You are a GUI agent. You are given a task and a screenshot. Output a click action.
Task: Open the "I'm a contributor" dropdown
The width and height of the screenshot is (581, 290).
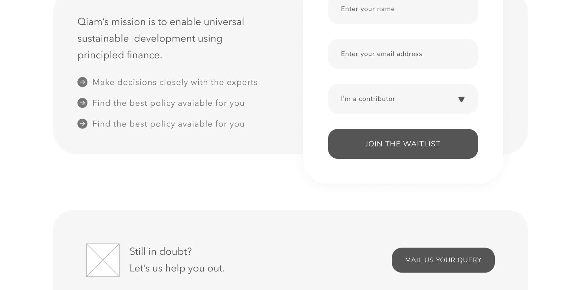click(x=402, y=99)
